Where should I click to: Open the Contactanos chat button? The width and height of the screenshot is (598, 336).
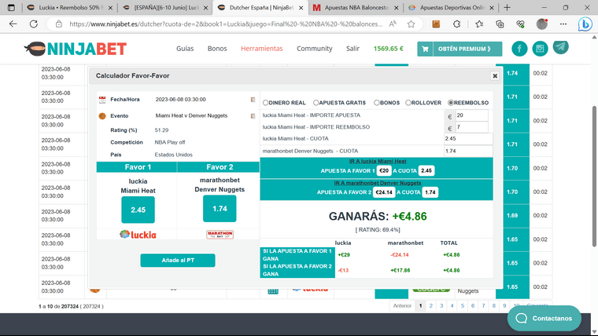pyautogui.click(x=544, y=318)
